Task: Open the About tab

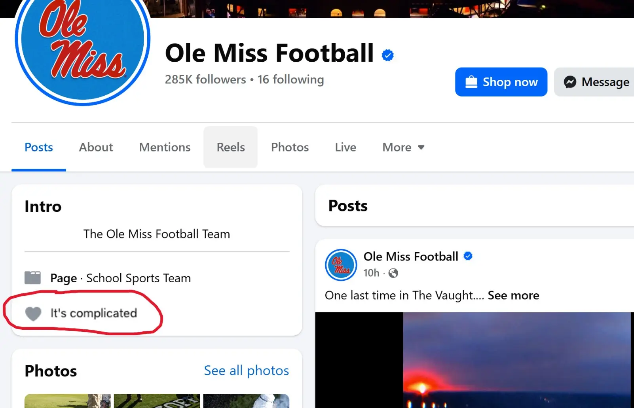Action: [x=96, y=147]
